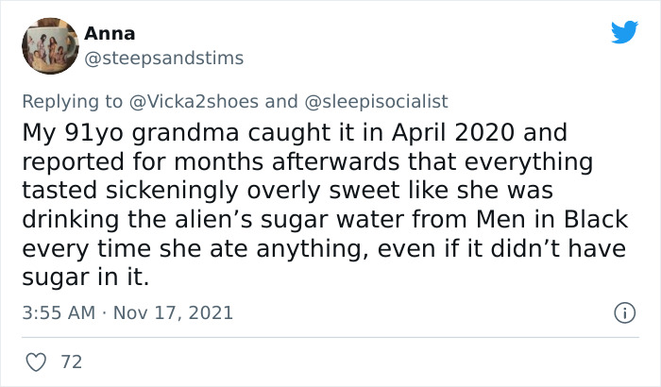The width and height of the screenshot is (661, 387).
Task: Click the Twitter bird logo
Action: [x=624, y=32]
